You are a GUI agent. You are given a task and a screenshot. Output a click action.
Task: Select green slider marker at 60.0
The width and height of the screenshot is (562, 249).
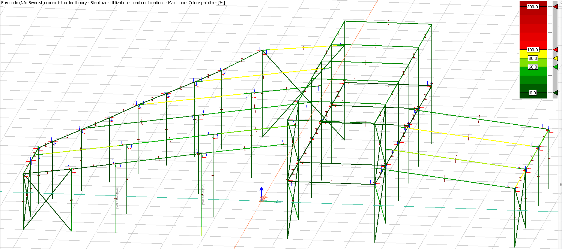coord(555,67)
